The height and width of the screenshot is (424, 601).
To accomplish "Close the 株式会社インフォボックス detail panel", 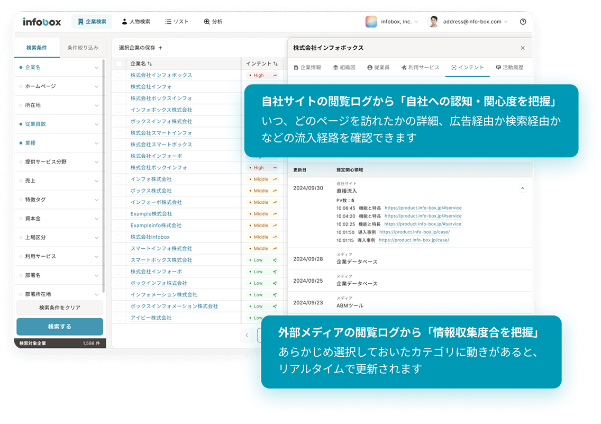I will pyautogui.click(x=522, y=48).
